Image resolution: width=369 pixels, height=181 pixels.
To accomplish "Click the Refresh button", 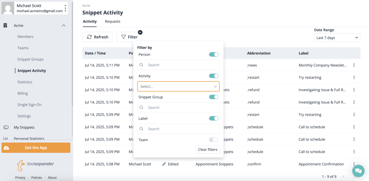I will click(x=97, y=37).
